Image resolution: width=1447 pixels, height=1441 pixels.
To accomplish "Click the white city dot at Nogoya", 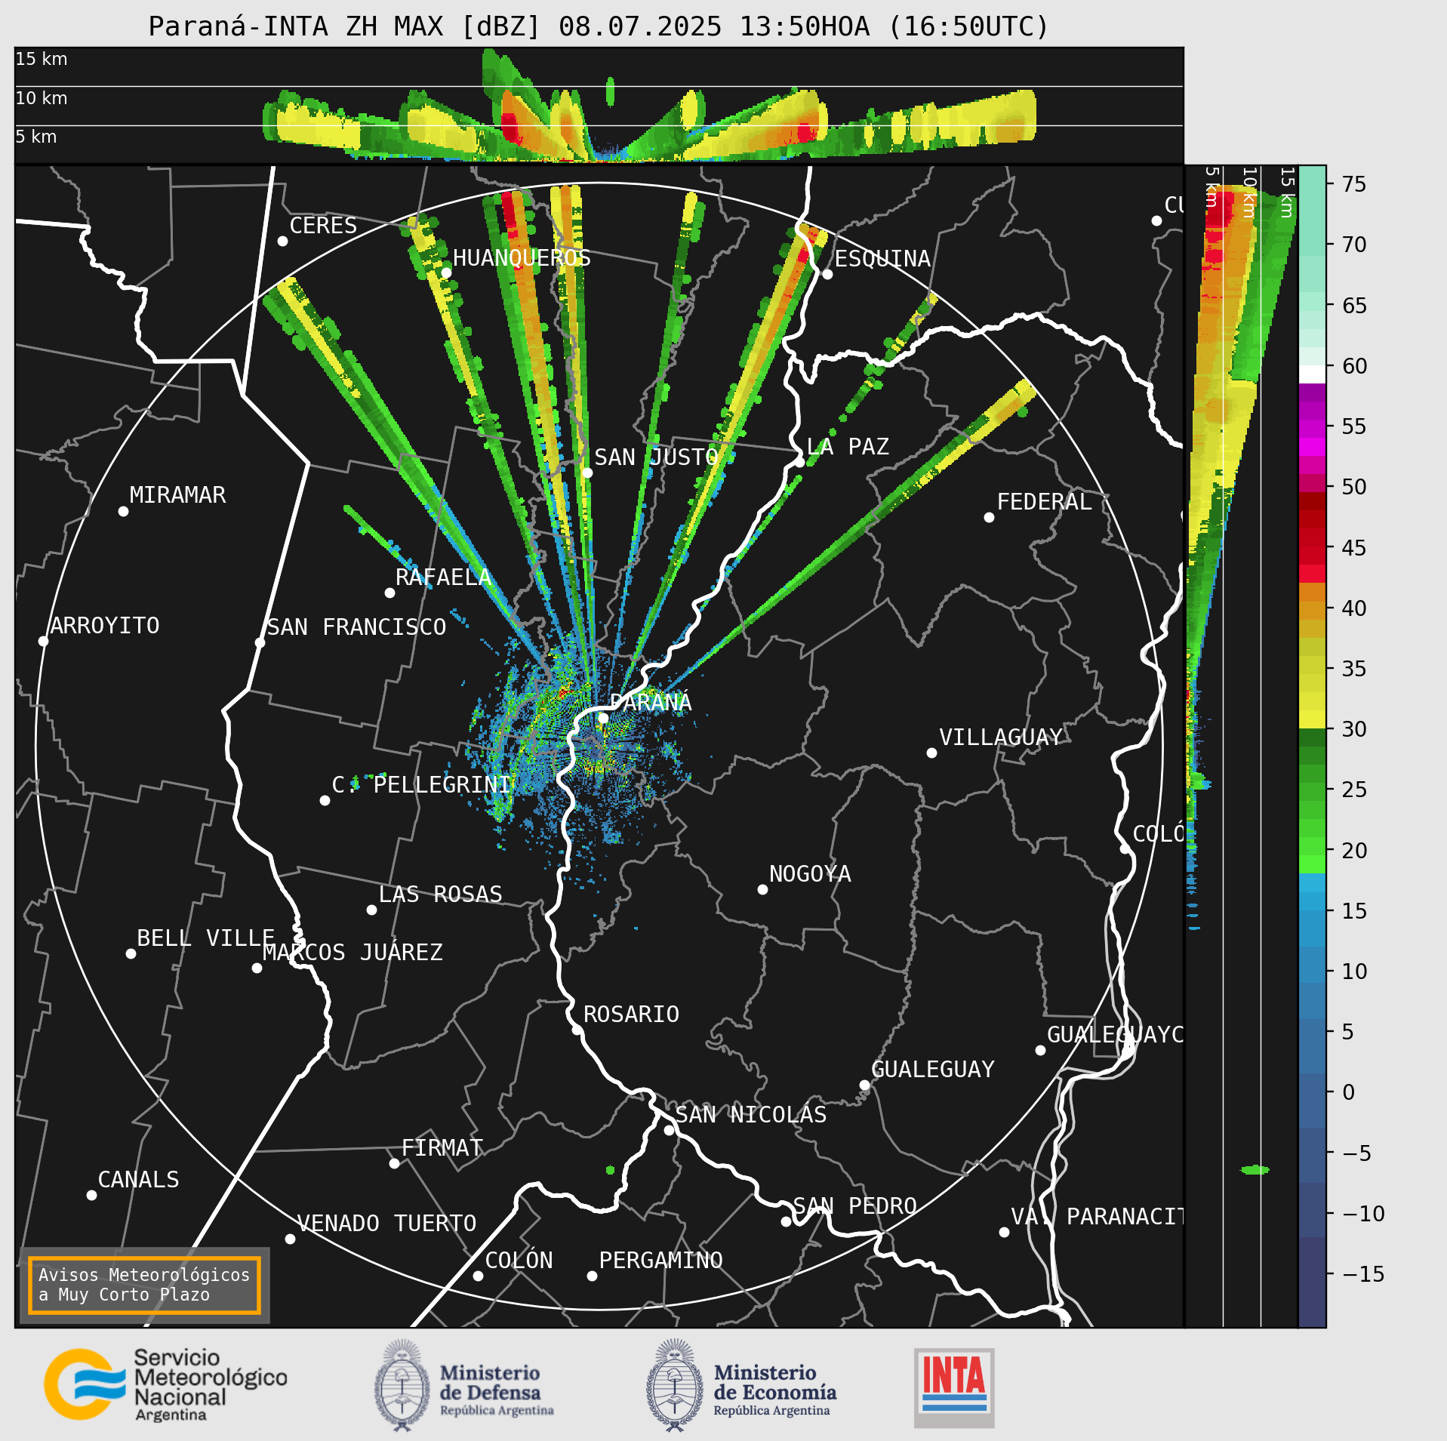I will (762, 889).
